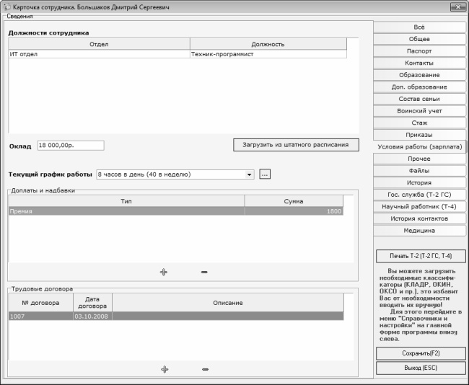Add a new labor contract with plus icon
Viewport: 469px width, 385px height.
click(x=164, y=369)
